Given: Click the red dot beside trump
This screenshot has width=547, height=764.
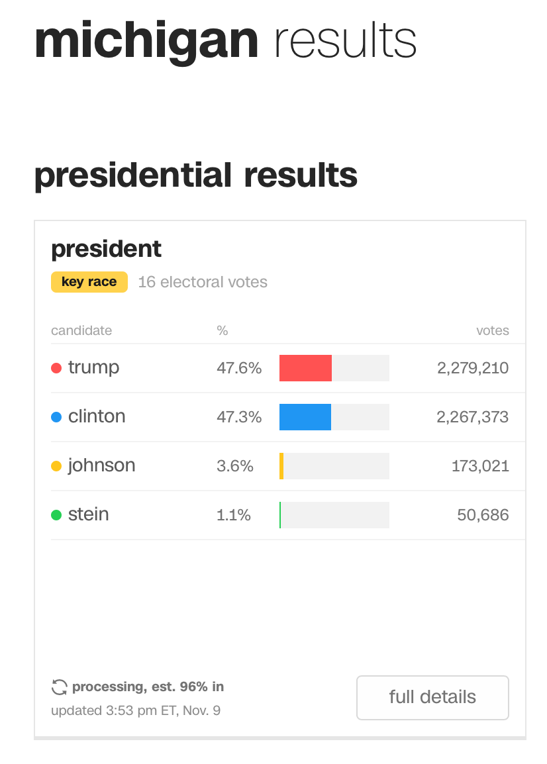Looking at the screenshot, I should [56, 368].
